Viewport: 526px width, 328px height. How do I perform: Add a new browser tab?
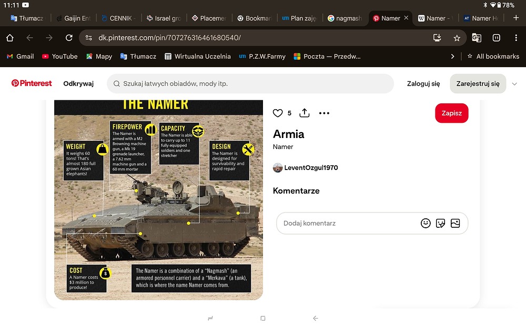click(516, 18)
